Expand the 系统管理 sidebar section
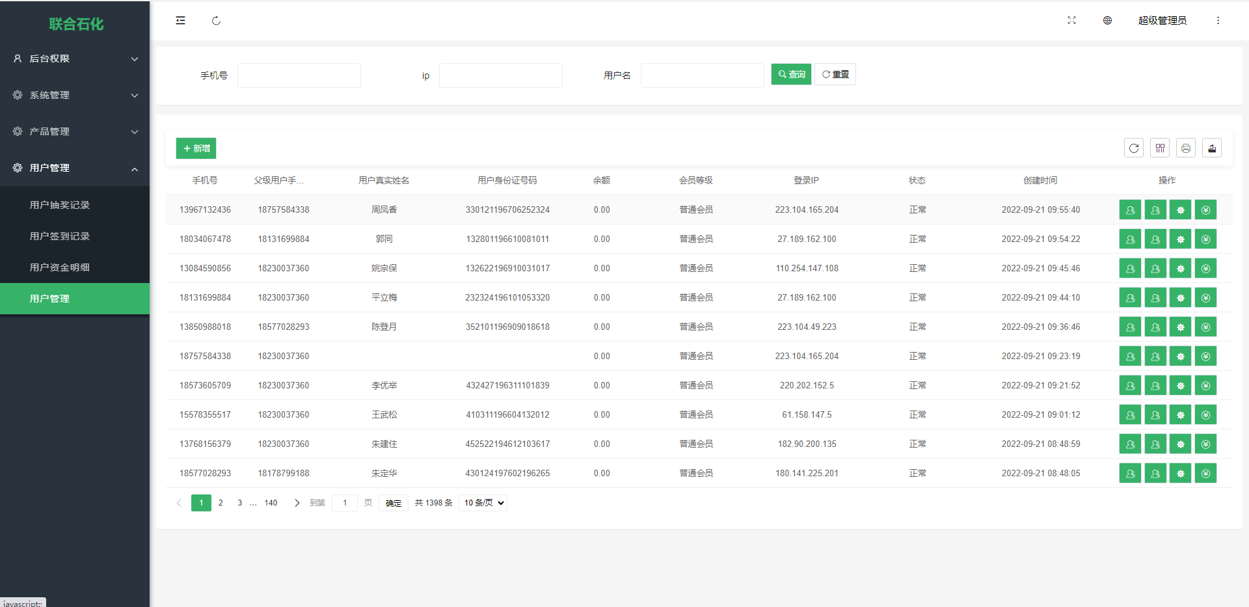The width and height of the screenshot is (1249, 607). (x=75, y=95)
